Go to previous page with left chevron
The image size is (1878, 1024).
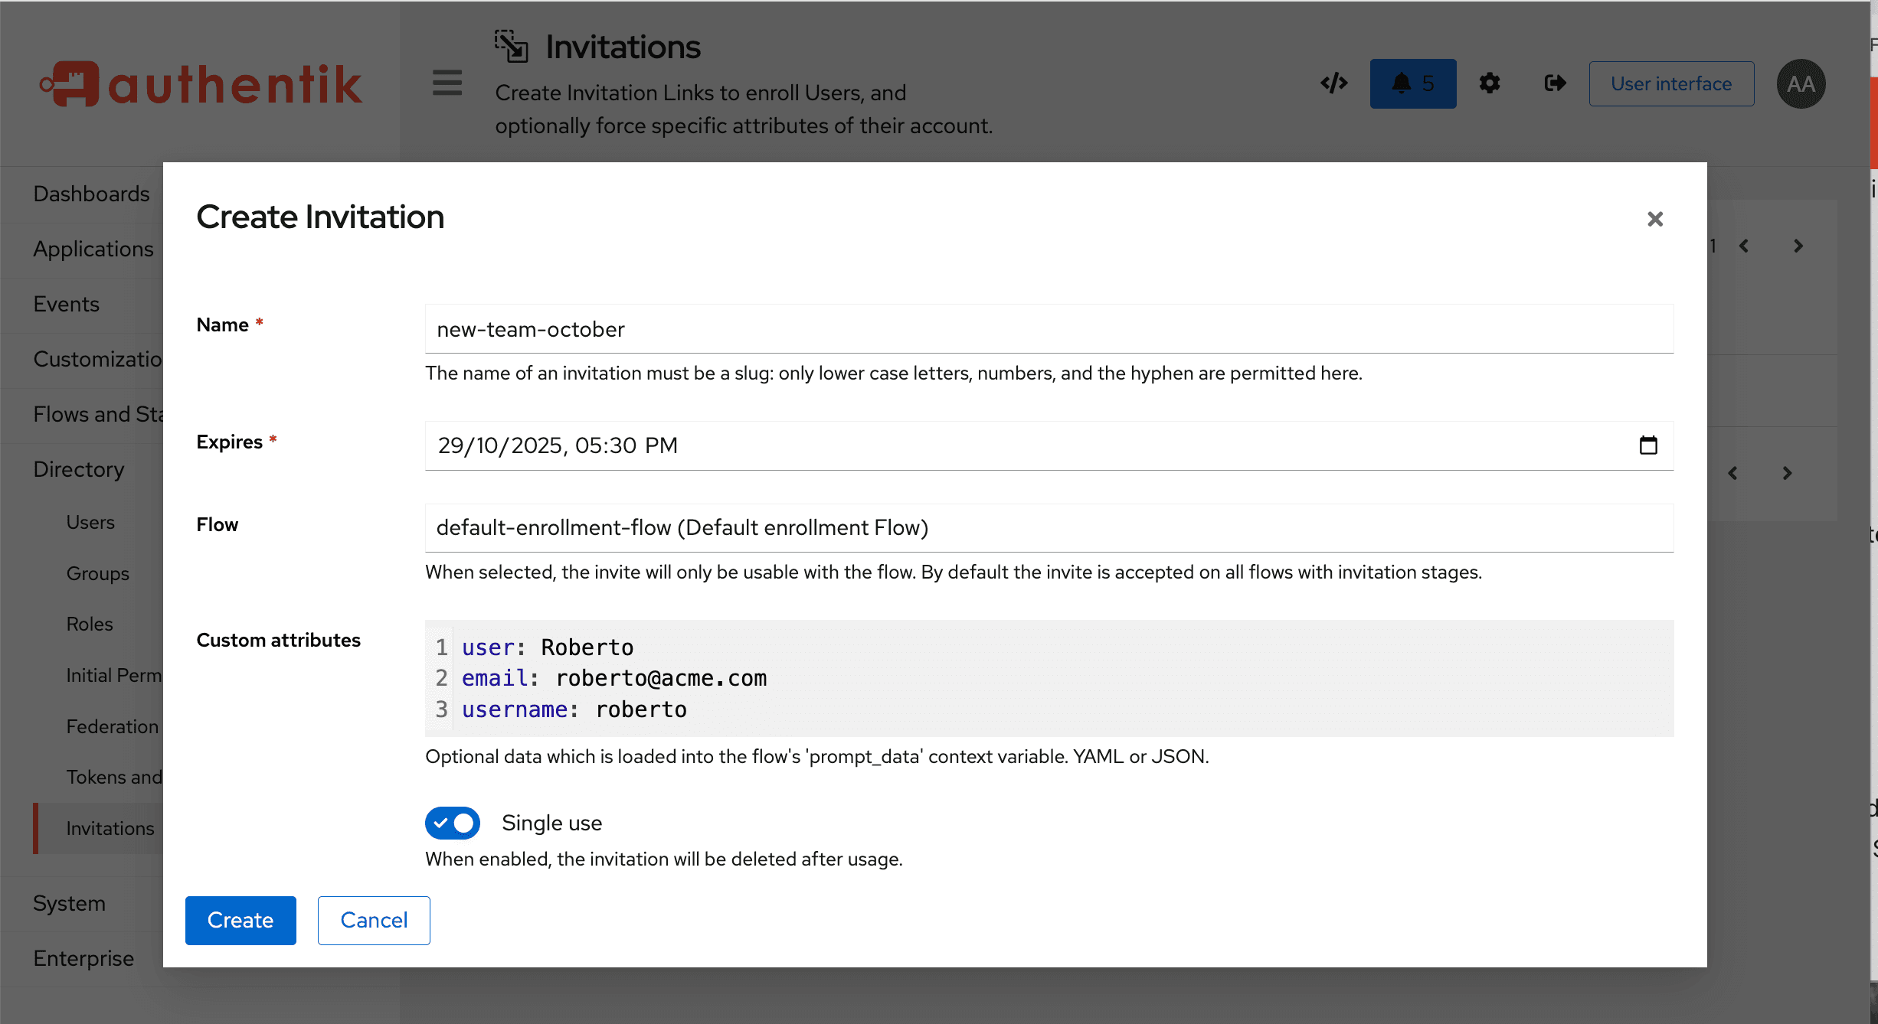coord(1744,245)
